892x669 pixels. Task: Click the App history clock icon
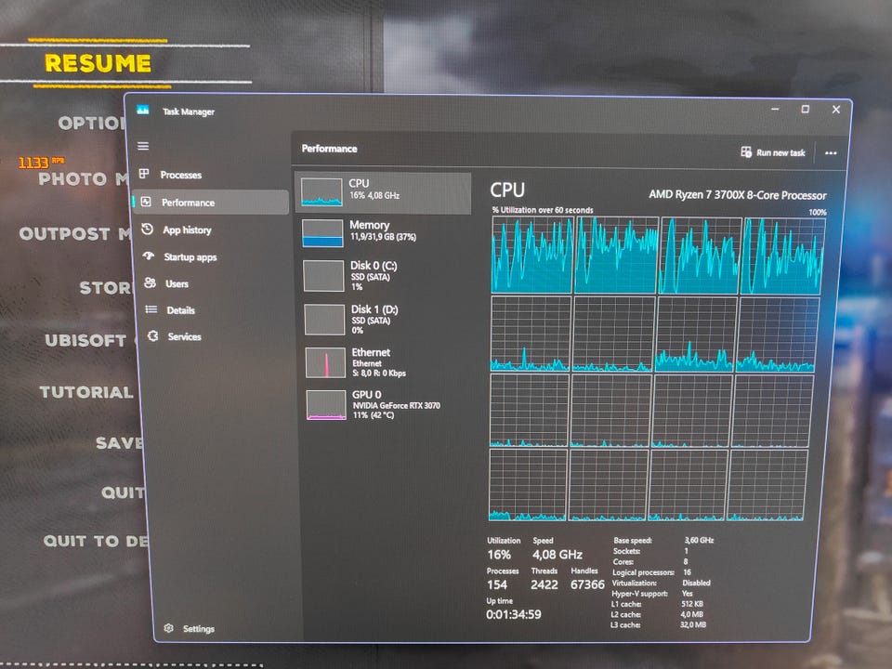coord(148,229)
